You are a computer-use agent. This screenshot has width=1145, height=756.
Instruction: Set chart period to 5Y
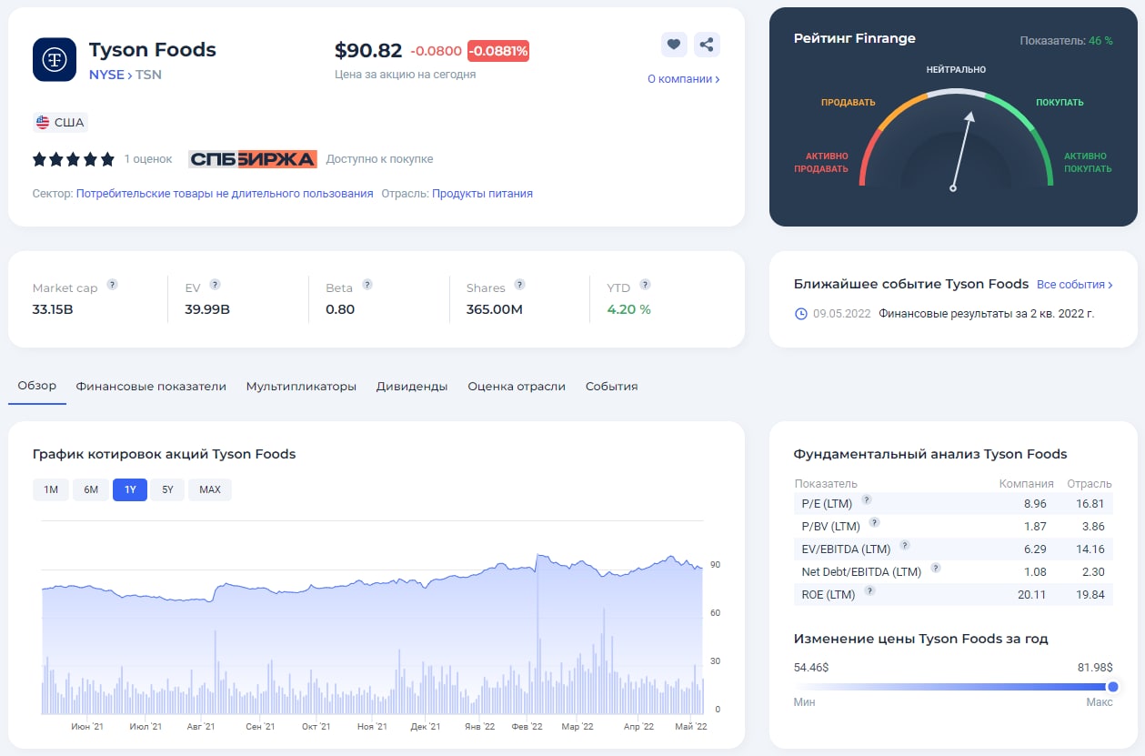coord(167,489)
